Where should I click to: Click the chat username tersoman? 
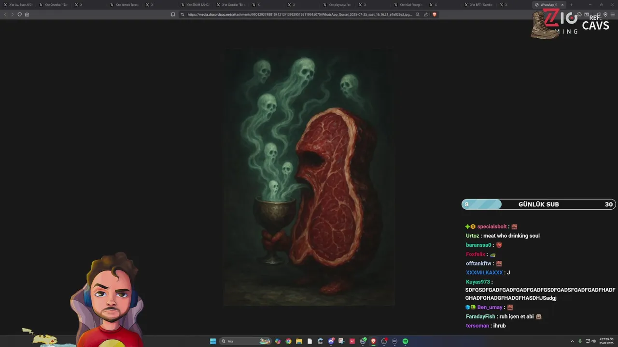(478, 326)
